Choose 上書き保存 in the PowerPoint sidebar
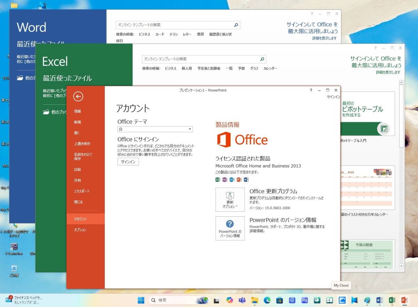 click(82, 144)
